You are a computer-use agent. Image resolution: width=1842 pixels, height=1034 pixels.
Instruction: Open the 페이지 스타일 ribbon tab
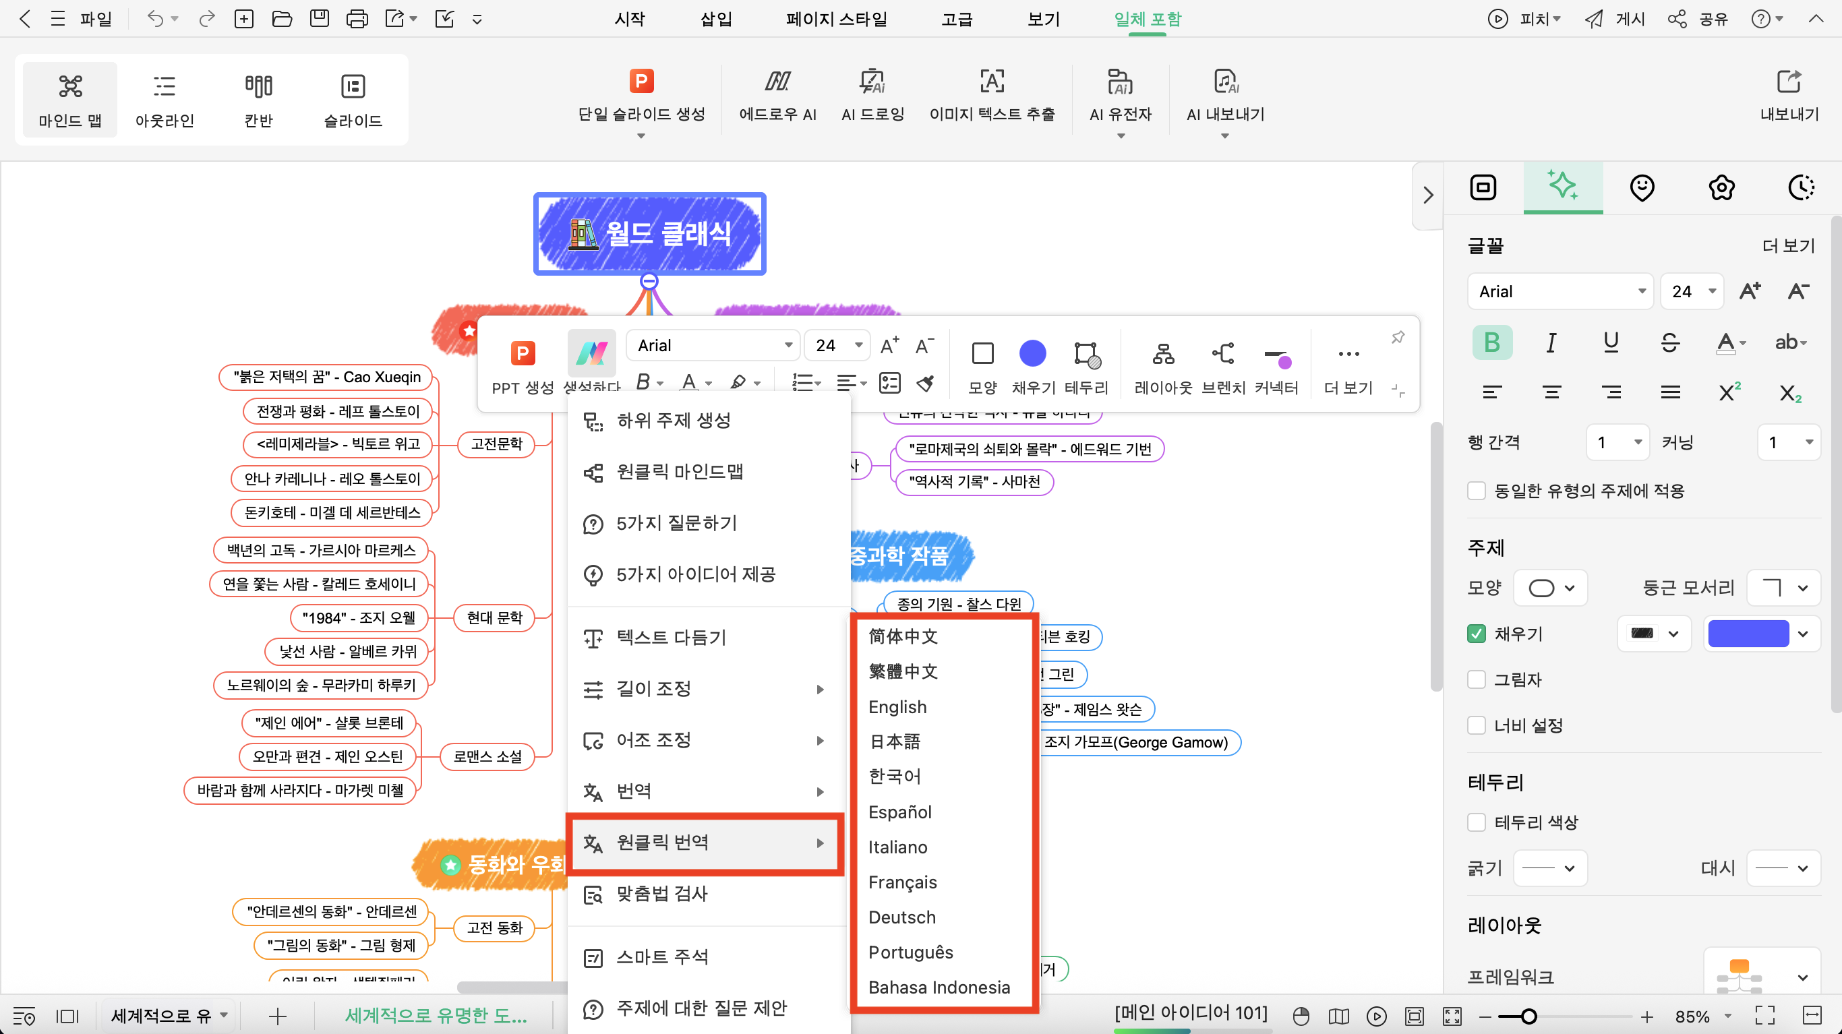(837, 20)
